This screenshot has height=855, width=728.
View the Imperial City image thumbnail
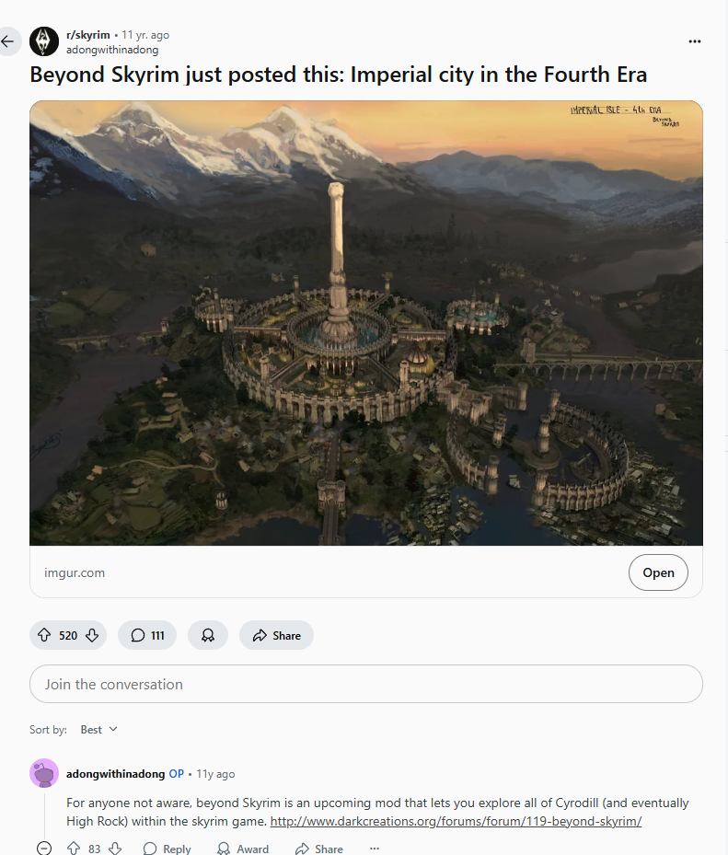[366, 323]
